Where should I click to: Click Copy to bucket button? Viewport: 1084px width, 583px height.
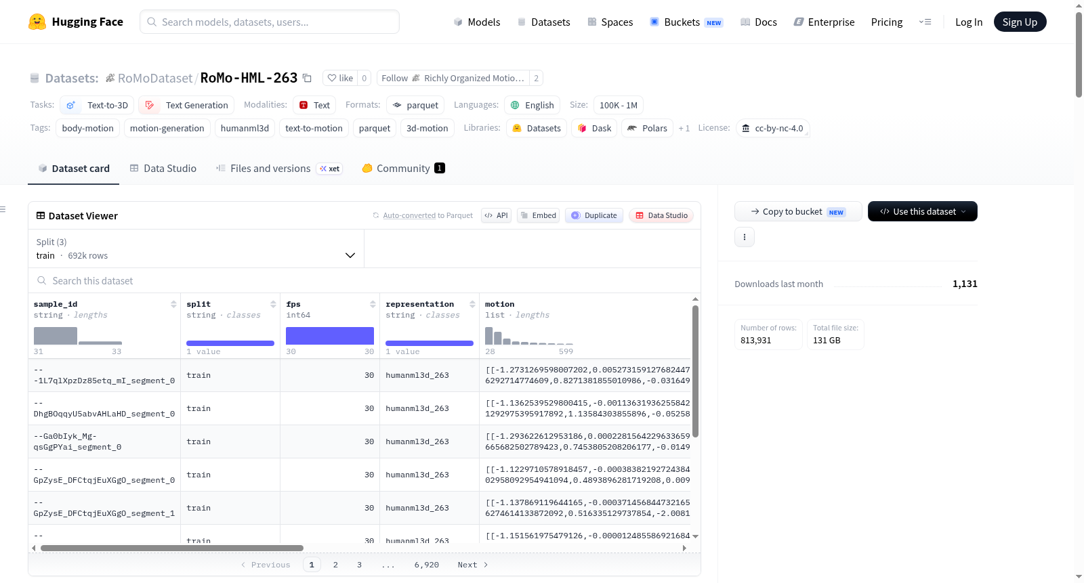(x=798, y=211)
